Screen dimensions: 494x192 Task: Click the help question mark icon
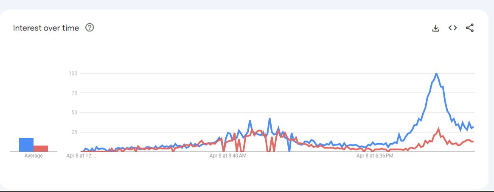coord(90,28)
